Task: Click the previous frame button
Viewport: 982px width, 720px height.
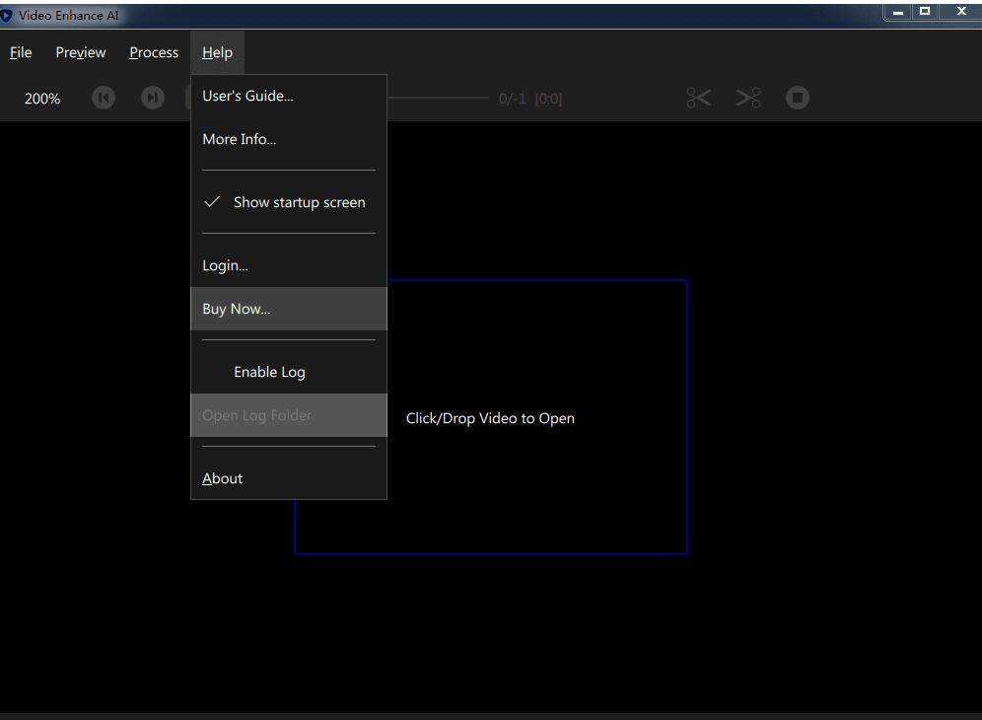Action: click(104, 98)
